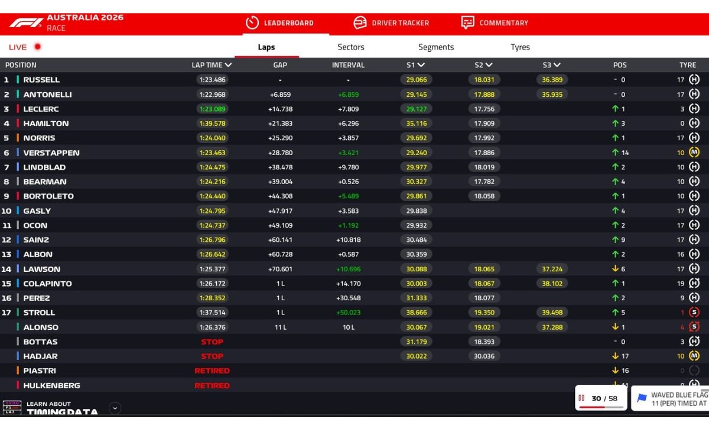
Task: Click Verstappen's medium tyre icon
Action: pos(694,152)
